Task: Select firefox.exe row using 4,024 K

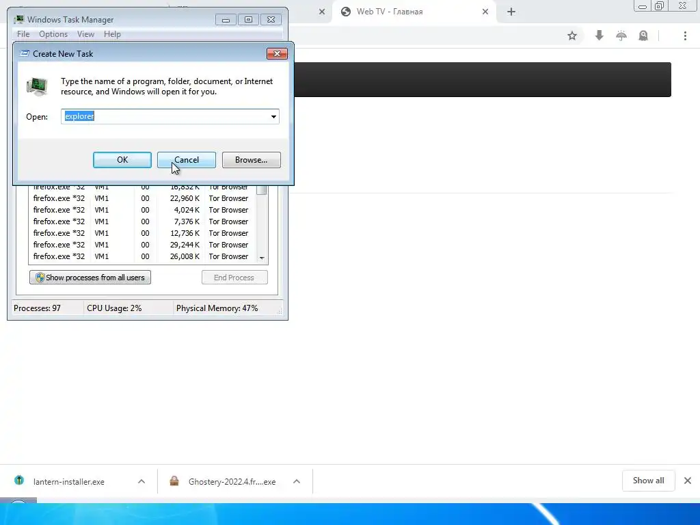Action: click(x=143, y=210)
